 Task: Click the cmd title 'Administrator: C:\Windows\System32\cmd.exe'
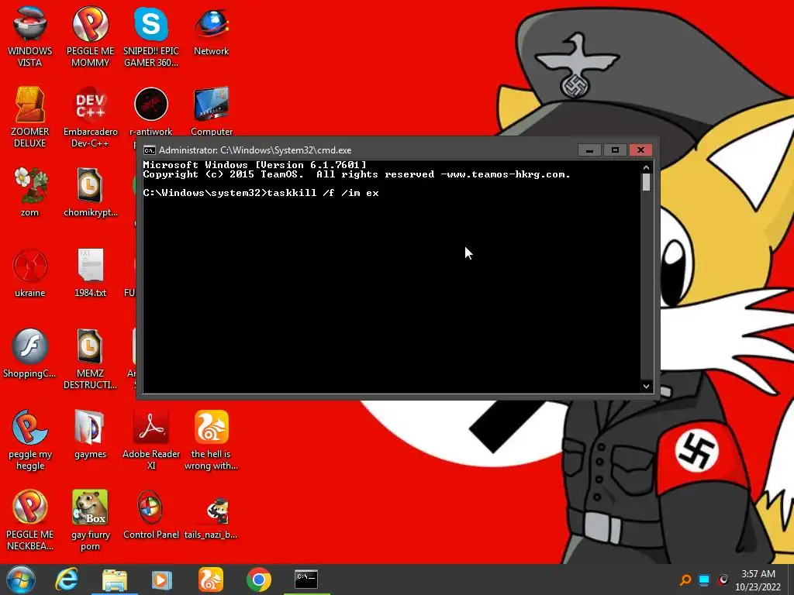tap(255, 150)
